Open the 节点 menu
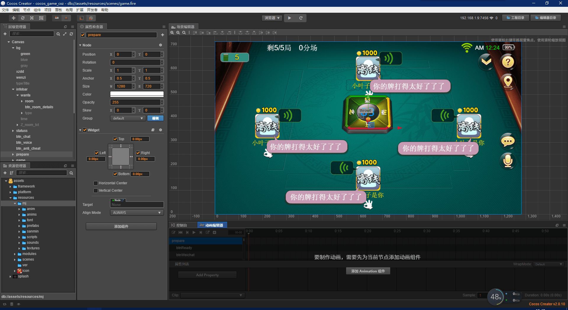Screen dimensions: 568x310 click(27, 10)
